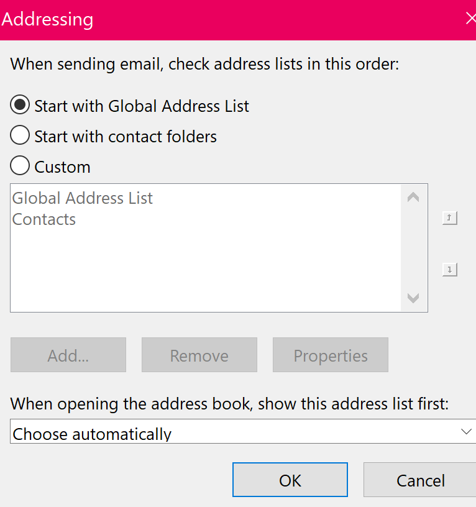Dismiss the dialog with Cancel

coord(420,480)
